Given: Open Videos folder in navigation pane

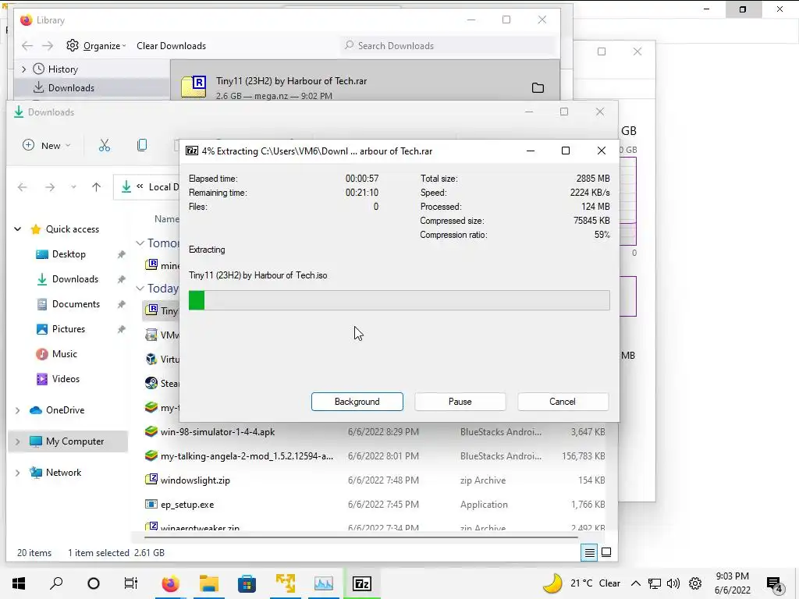Looking at the screenshot, I should (66, 379).
